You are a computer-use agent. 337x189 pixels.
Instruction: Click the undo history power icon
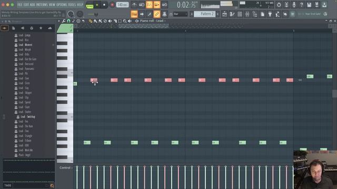pyautogui.click(x=279, y=5)
